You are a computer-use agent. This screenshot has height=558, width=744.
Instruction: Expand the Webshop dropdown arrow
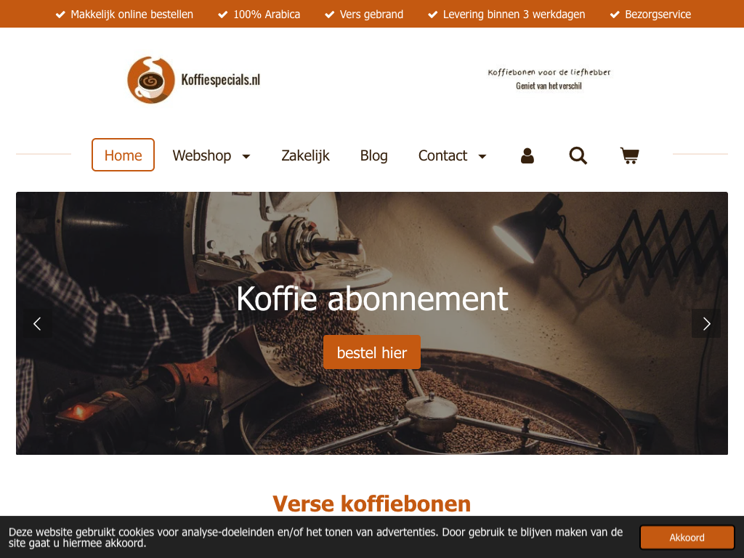(x=246, y=156)
